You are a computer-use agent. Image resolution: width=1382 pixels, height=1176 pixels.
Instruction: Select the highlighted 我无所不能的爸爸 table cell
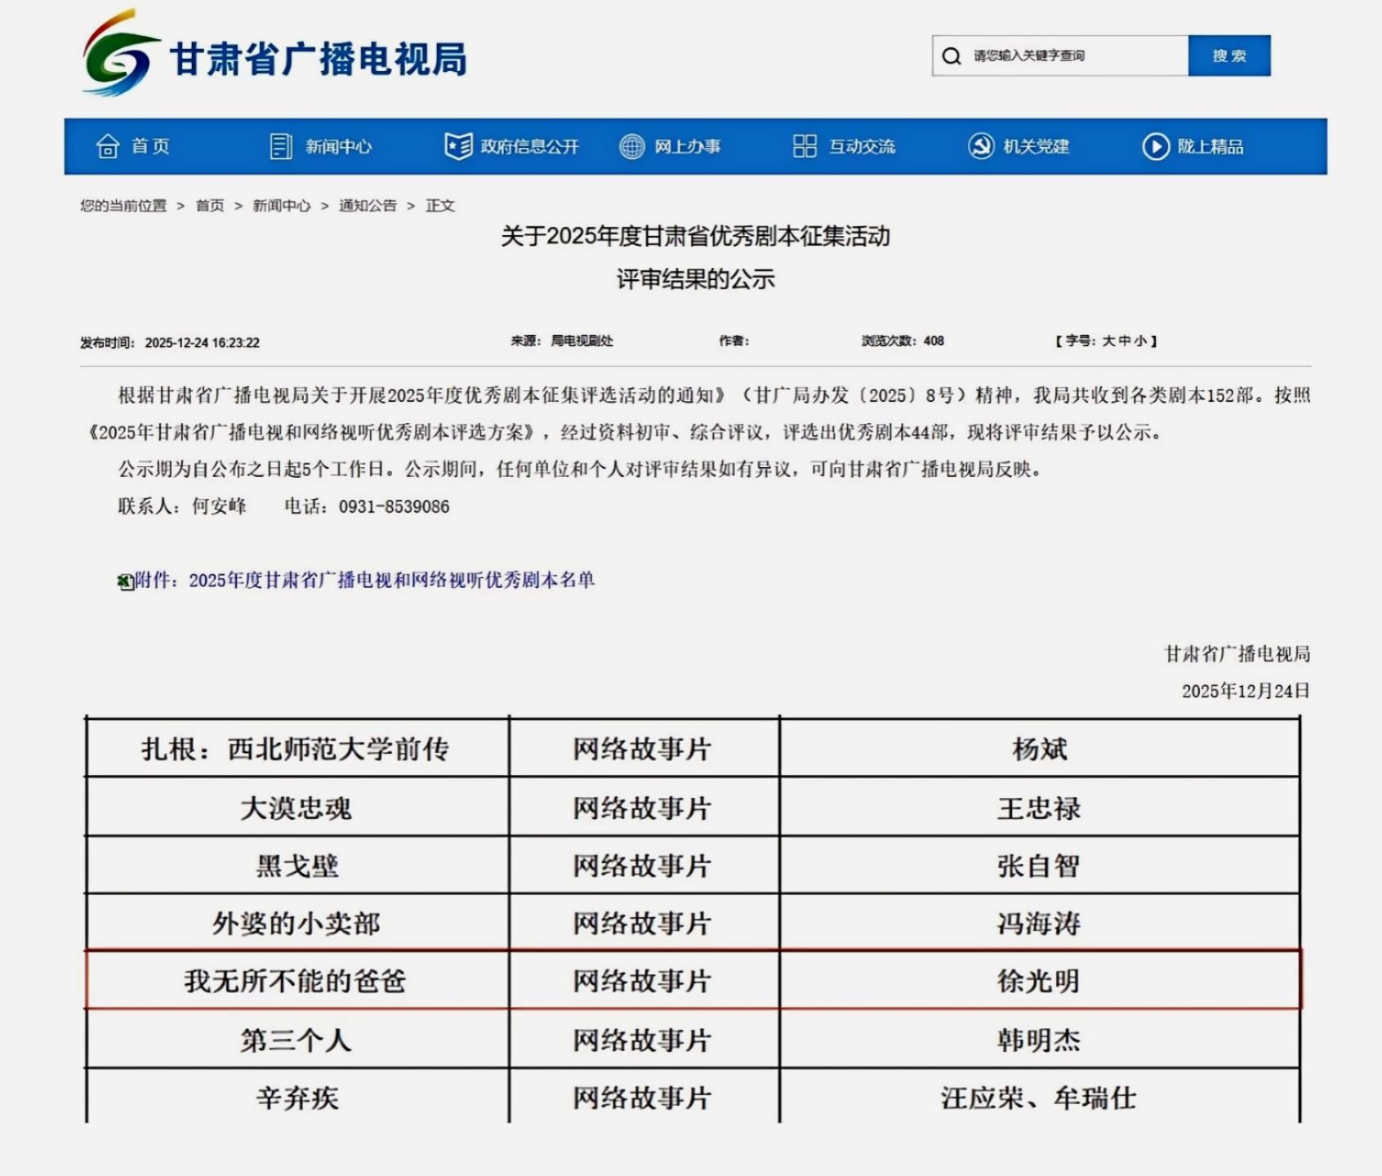296,980
